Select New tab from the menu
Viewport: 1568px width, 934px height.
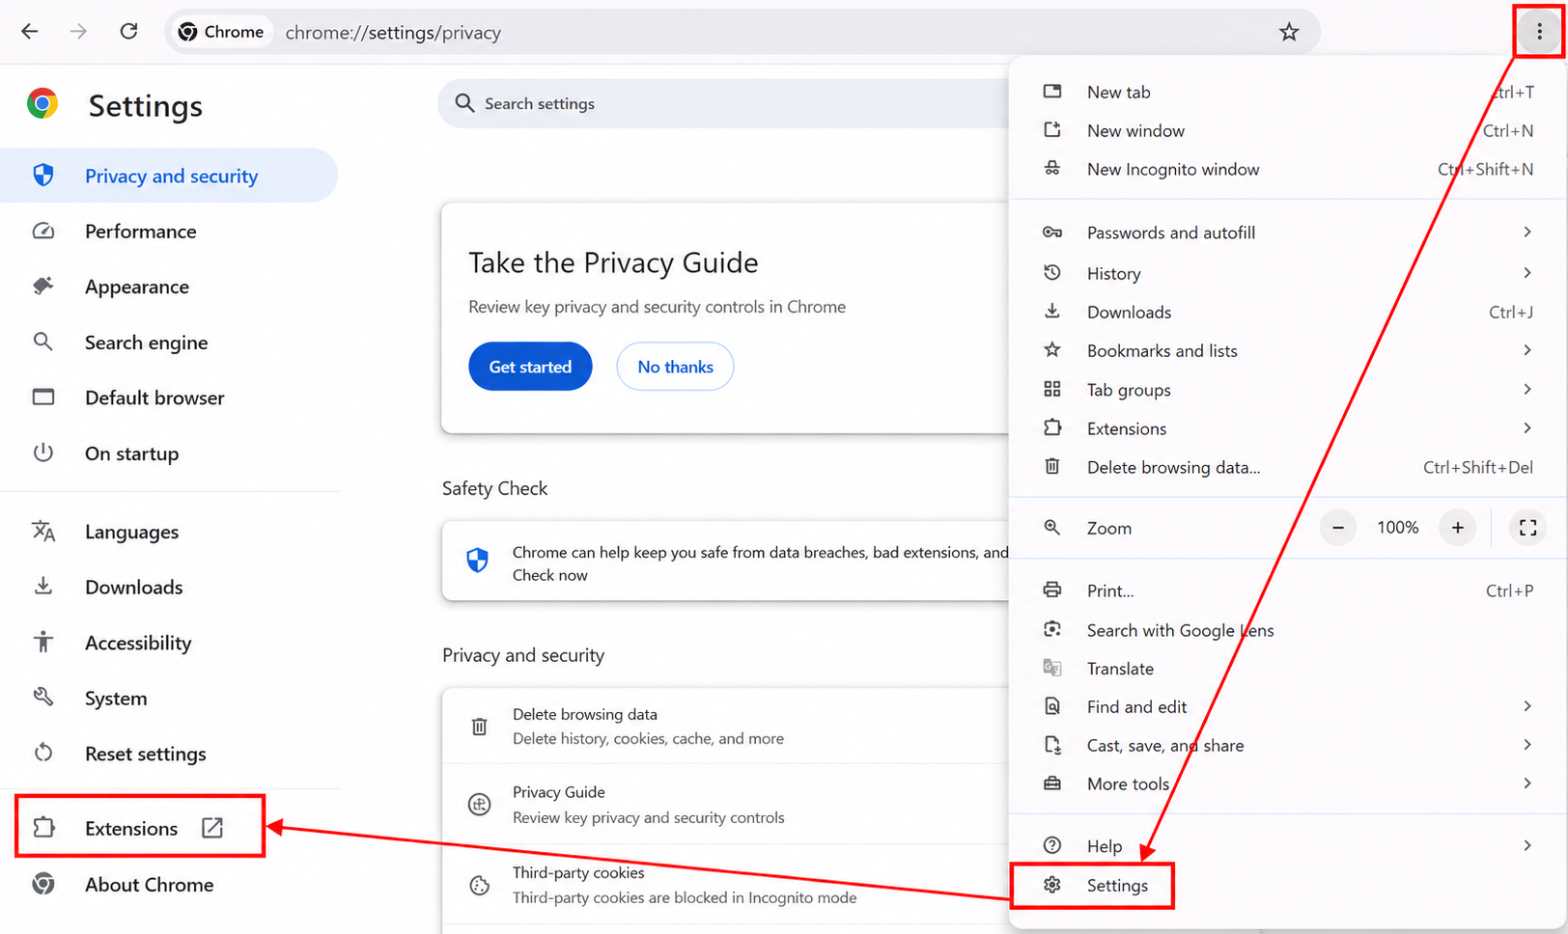coord(1288,92)
